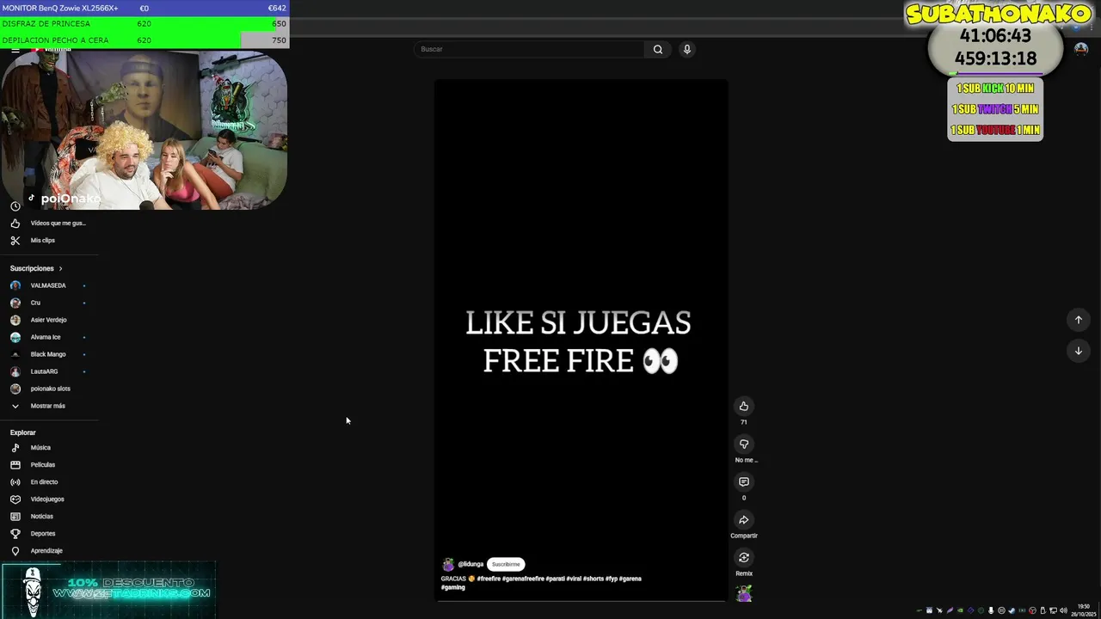The image size is (1101, 619).
Task: Open the #viral hashtag
Action: [x=574, y=579]
